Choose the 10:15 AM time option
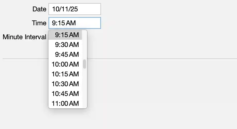237x129 pixels. pos(65,74)
